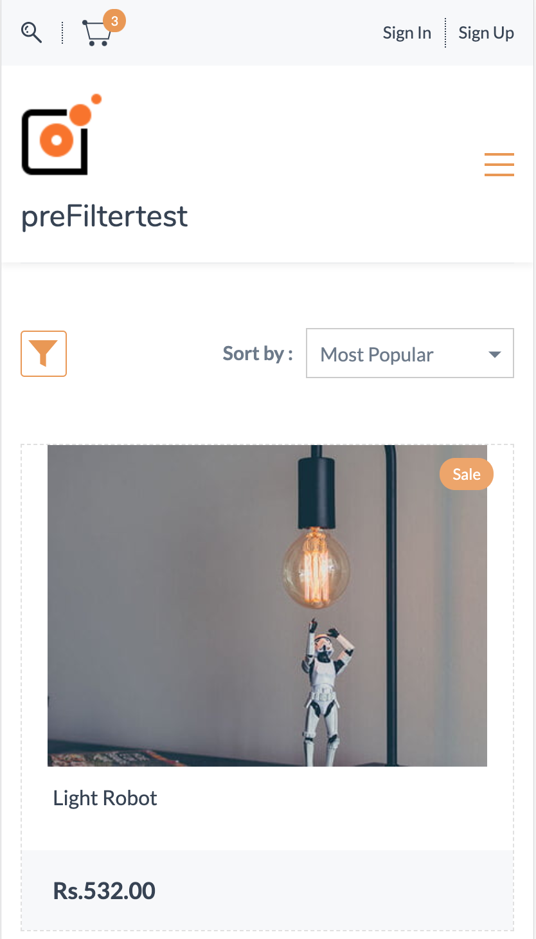Open search with the magnifier icon
This screenshot has height=939, width=536.
(x=31, y=32)
